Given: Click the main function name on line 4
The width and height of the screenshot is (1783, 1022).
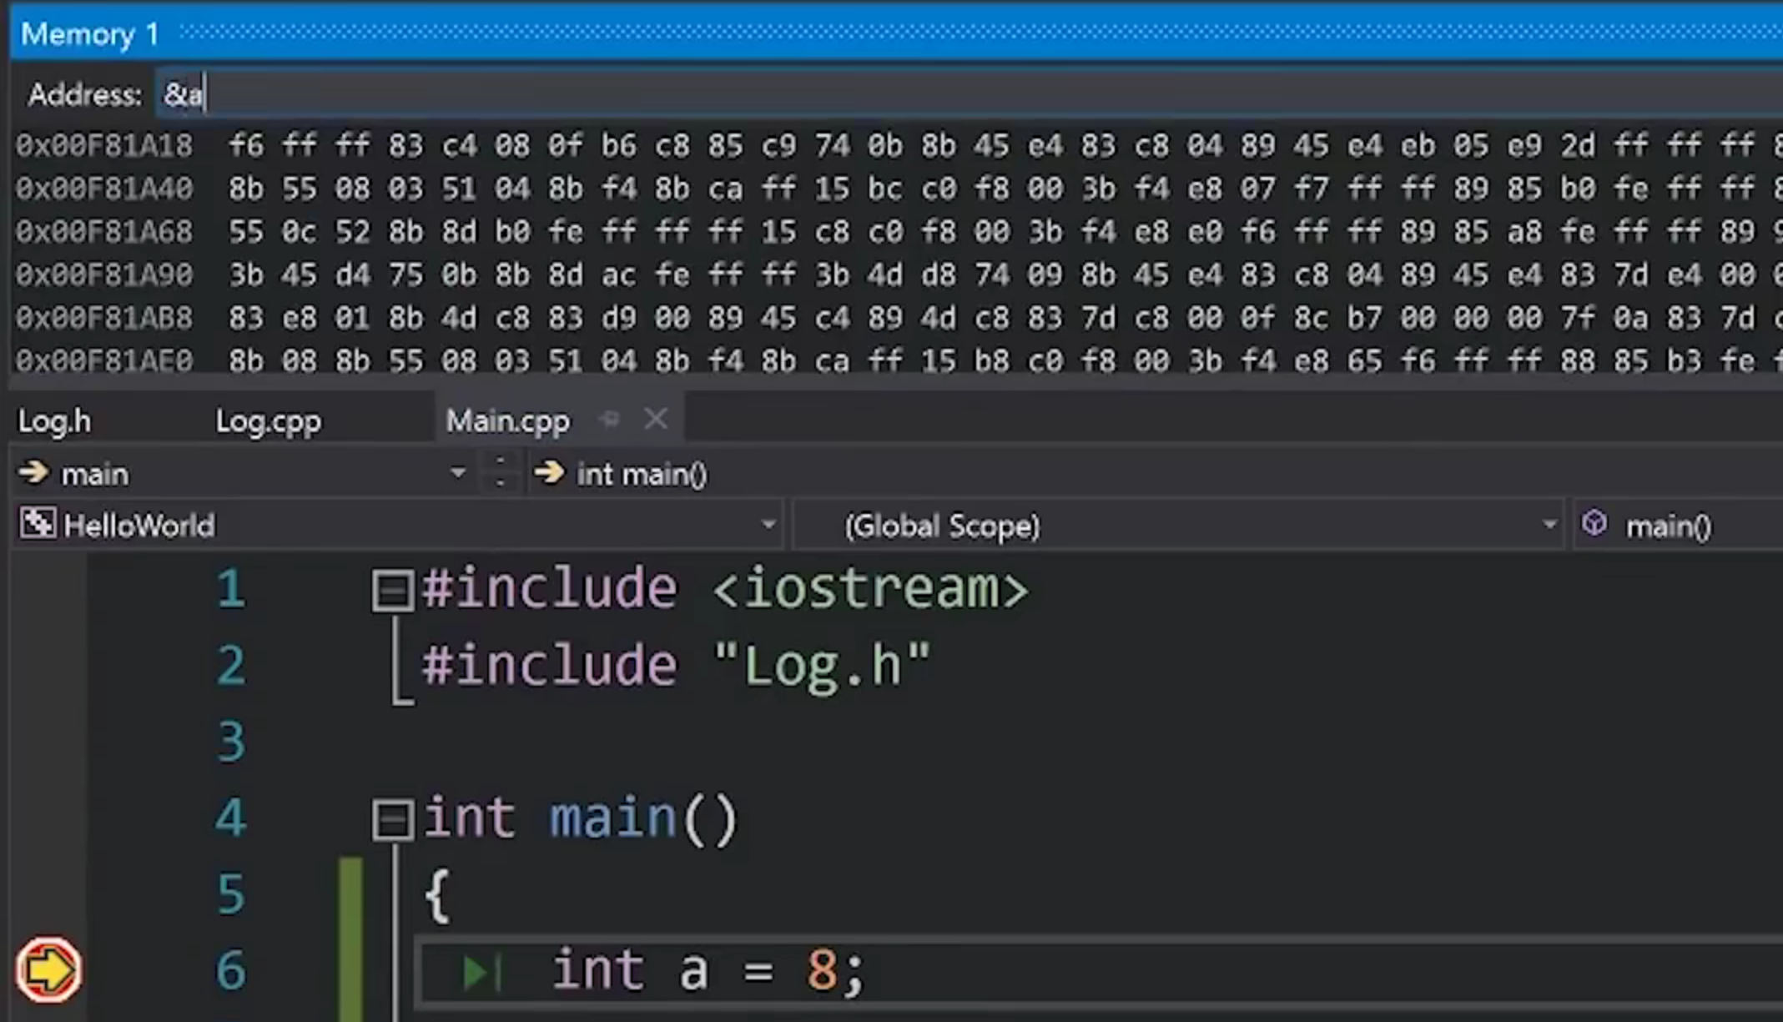Looking at the screenshot, I should (x=612, y=818).
